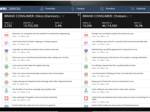Select the TV watching play icon in Chobani list
Screen dimensions: 150x112
86,98
